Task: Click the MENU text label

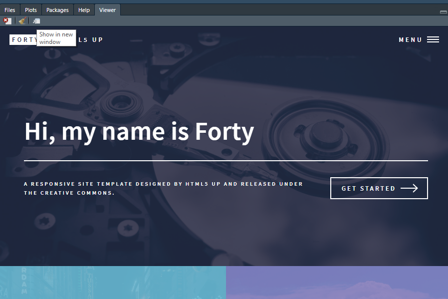Action: [x=410, y=40]
